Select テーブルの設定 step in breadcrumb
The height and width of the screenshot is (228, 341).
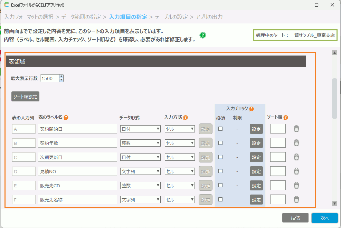pos(171,17)
